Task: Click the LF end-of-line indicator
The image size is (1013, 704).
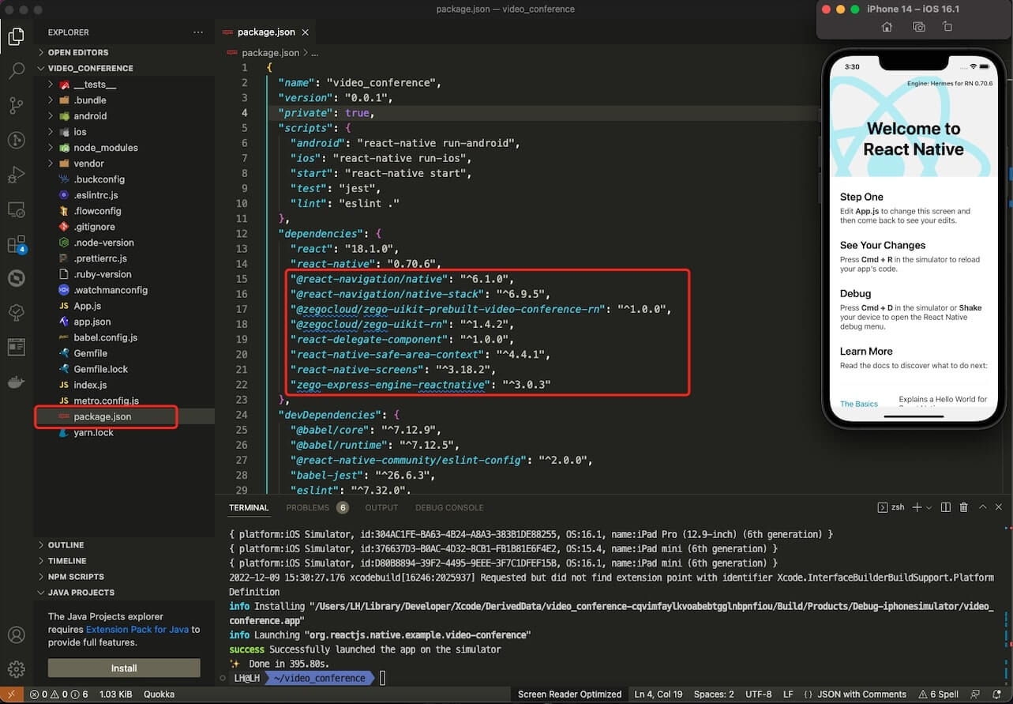Action: click(788, 695)
